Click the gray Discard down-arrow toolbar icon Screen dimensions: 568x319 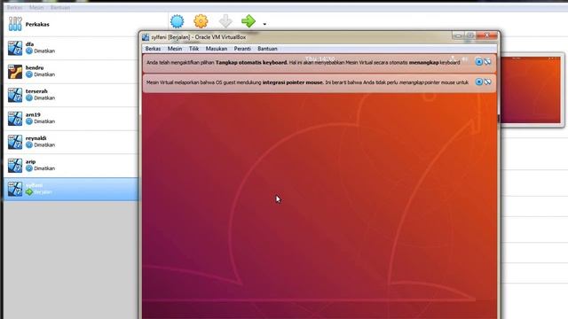tap(225, 21)
